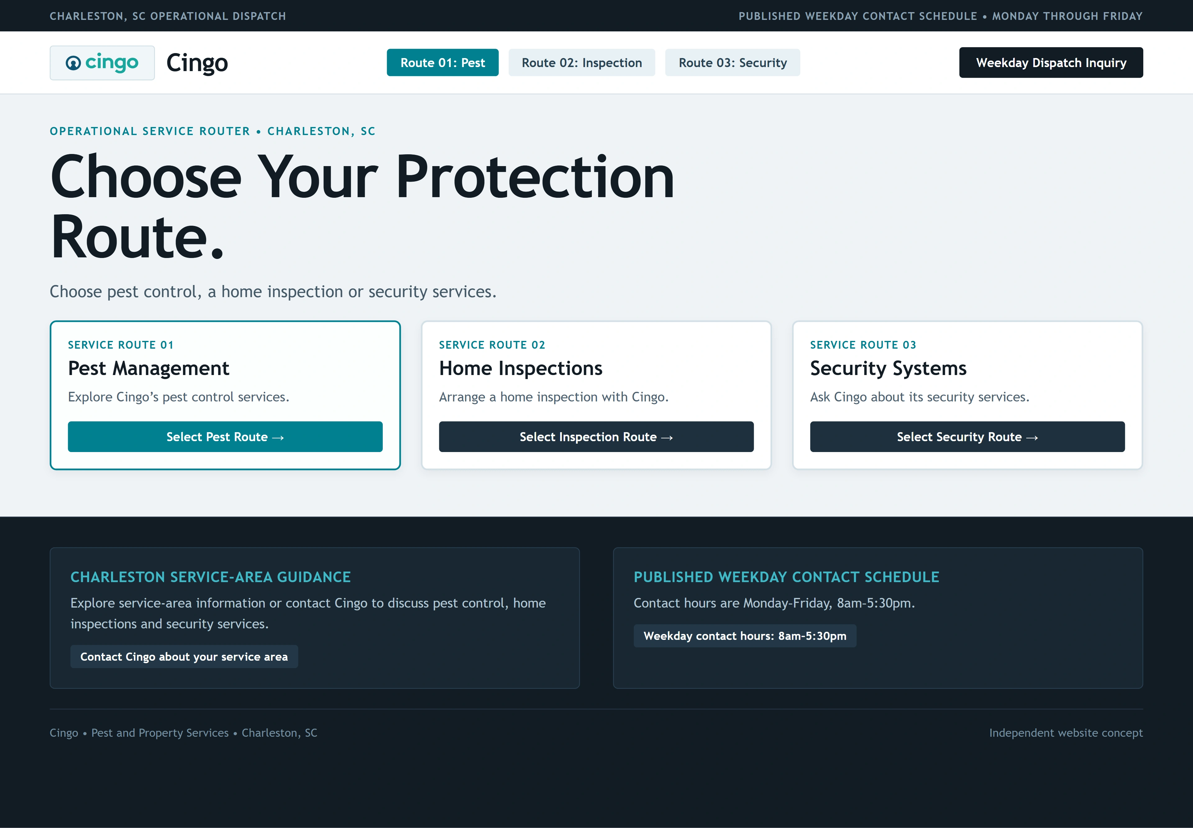Click the top-bar Monday Through Friday schedule text
The width and height of the screenshot is (1193, 828).
pos(941,16)
